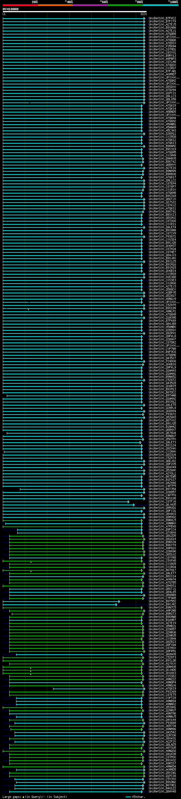This screenshot has height=799, width=181.
Task: Open hit UniRef100_B7FIT9
Action: tap(162, 22)
